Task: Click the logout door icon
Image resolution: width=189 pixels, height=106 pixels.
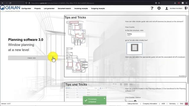Action: point(186,8)
